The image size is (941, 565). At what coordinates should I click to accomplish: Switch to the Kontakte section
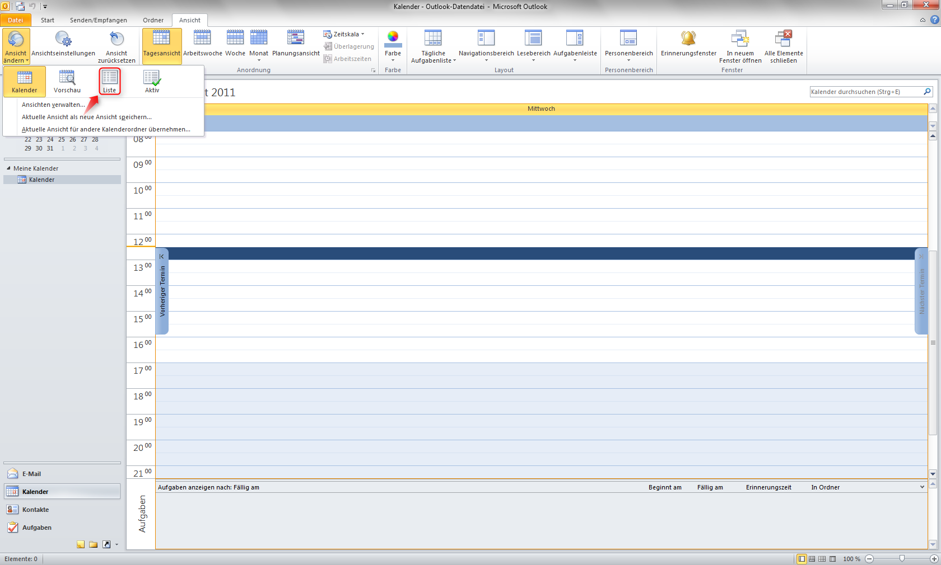pyautogui.click(x=36, y=510)
